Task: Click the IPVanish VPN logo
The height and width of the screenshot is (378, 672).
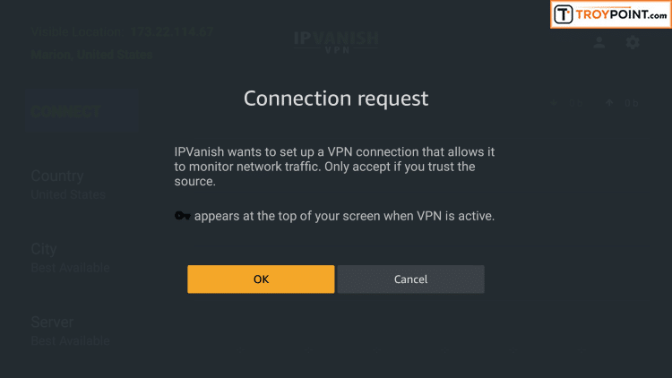Action: [x=336, y=42]
